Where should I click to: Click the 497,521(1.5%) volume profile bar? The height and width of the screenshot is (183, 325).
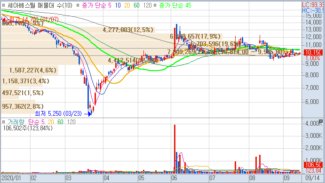(x=10, y=93)
